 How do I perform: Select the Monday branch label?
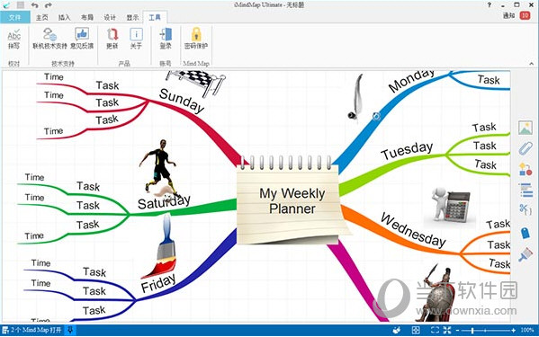pyautogui.click(x=411, y=81)
